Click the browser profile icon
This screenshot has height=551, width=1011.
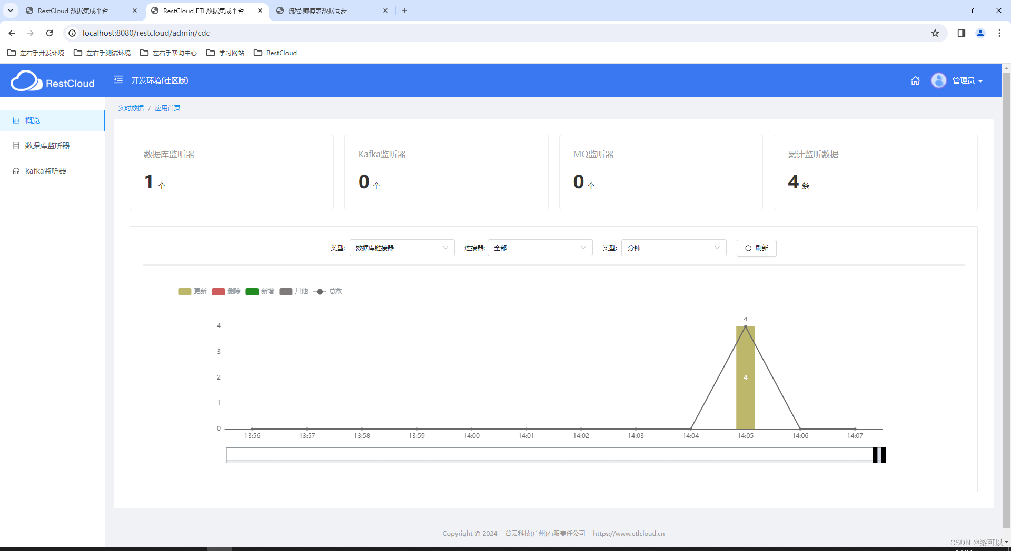pos(980,33)
